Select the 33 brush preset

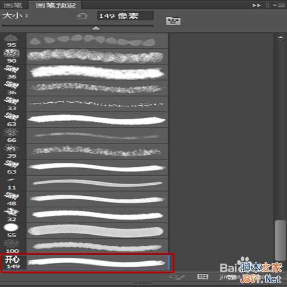(x=84, y=104)
